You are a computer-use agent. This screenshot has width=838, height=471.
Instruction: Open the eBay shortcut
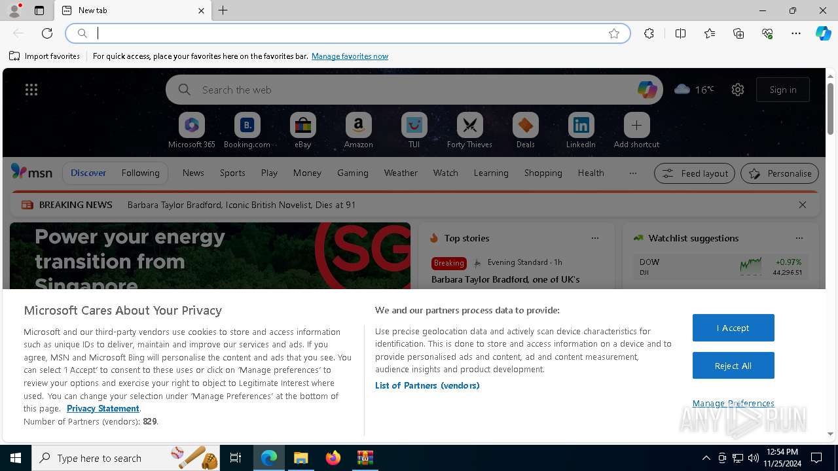tap(302, 130)
